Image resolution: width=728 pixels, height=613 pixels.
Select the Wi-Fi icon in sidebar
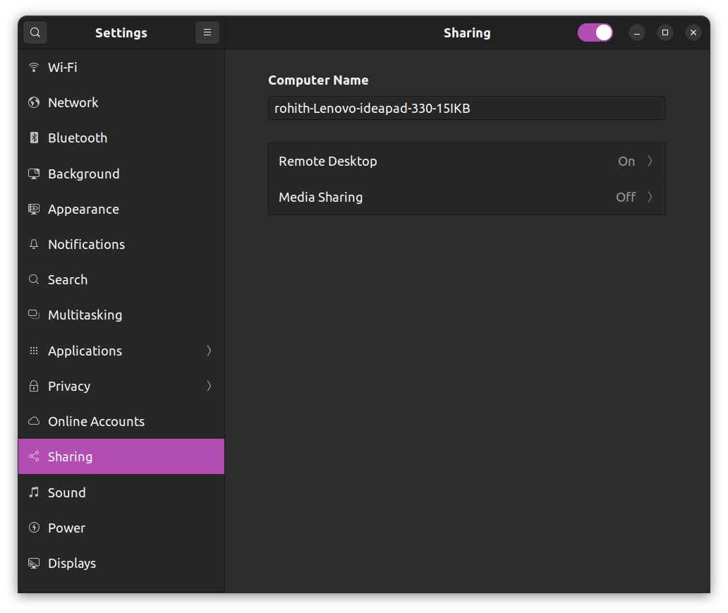[x=33, y=67]
